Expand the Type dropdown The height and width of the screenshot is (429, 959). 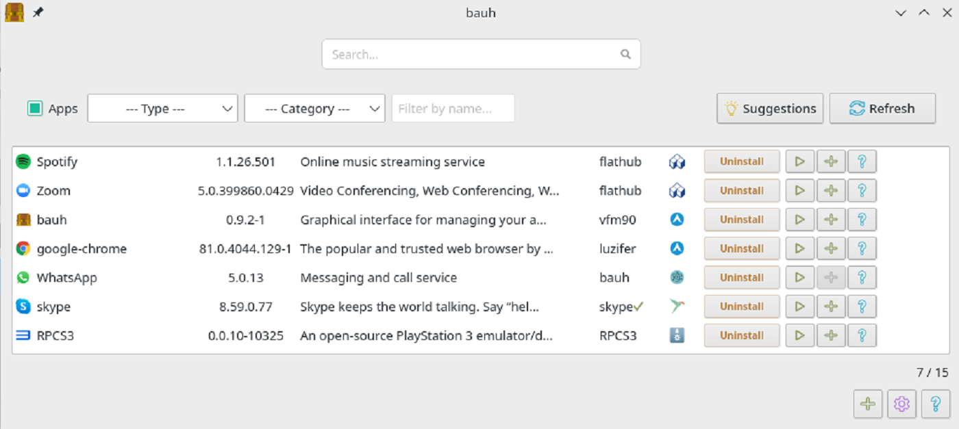tap(162, 109)
